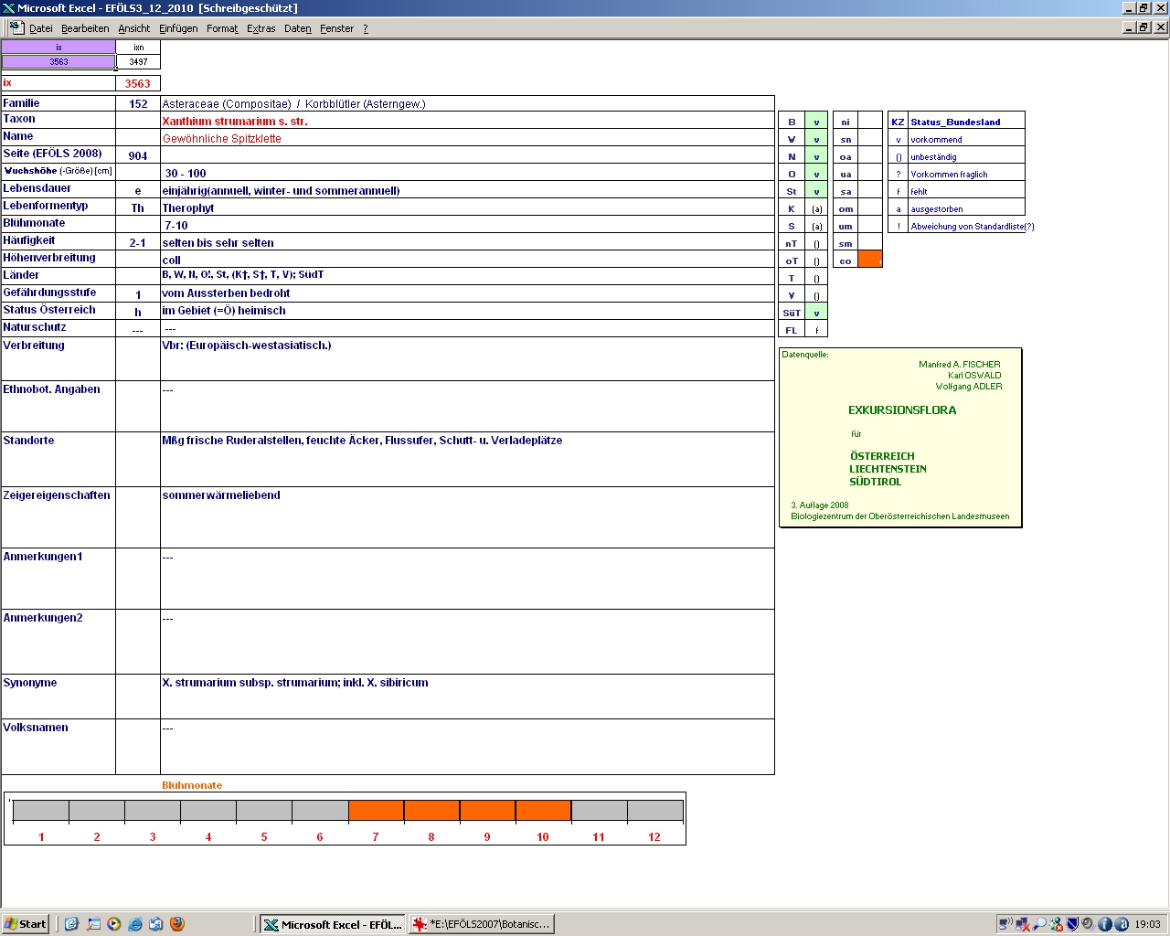
Task: Open the Bearbeiten menu
Action: pos(85,28)
